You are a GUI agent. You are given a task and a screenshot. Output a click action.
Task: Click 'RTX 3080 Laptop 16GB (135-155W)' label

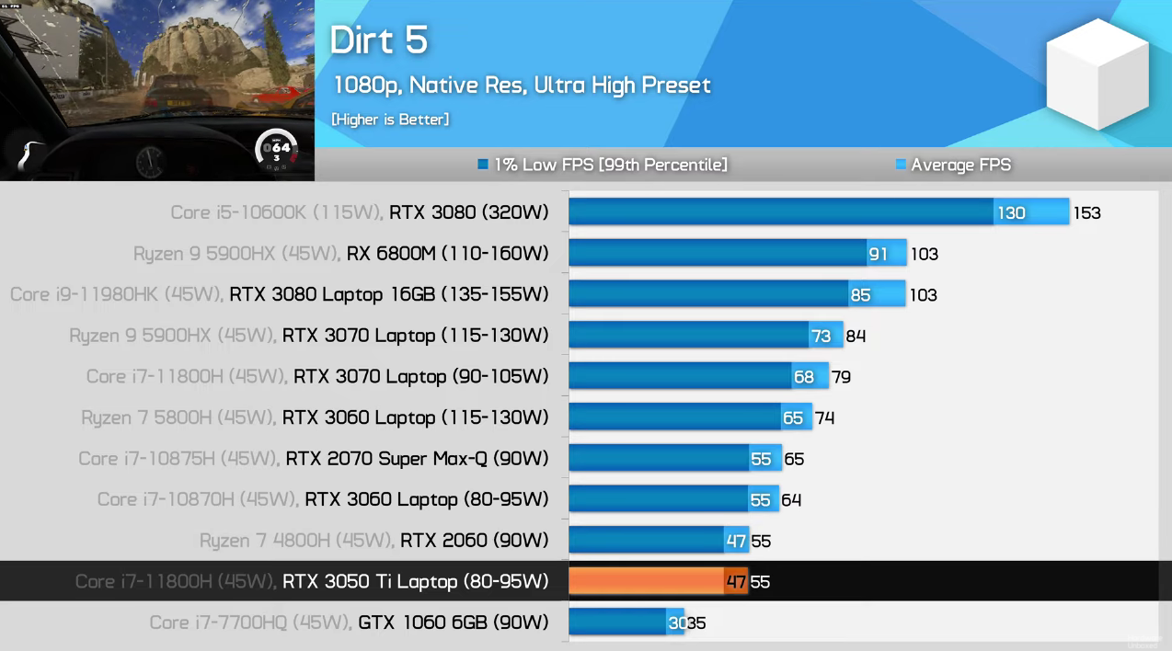[x=389, y=294]
